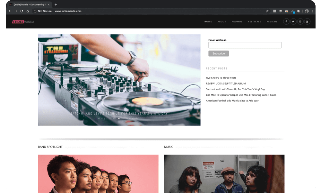Screen dimensions: 321x193
Task: Open a new browser tab
Action: point(56,5)
